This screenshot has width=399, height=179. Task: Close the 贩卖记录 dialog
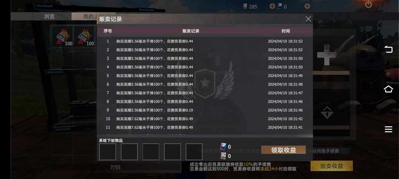(308, 19)
